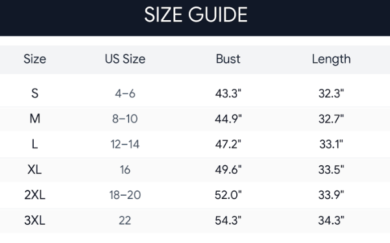Click the 33.5" length value
This screenshot has height=243, width=390.
[x=332, y=170]
